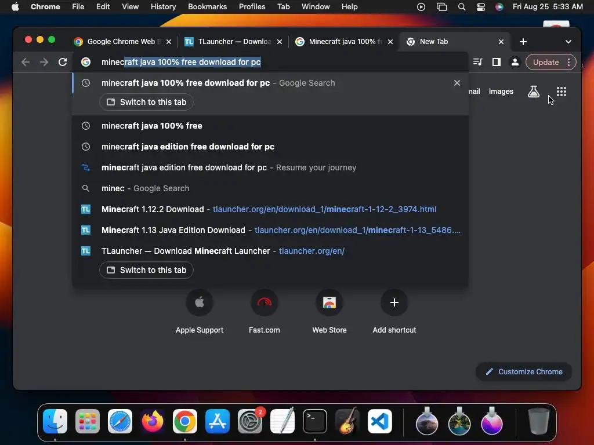
Task: Close the Google Chrome Web Browser tab
Action: 169,42
